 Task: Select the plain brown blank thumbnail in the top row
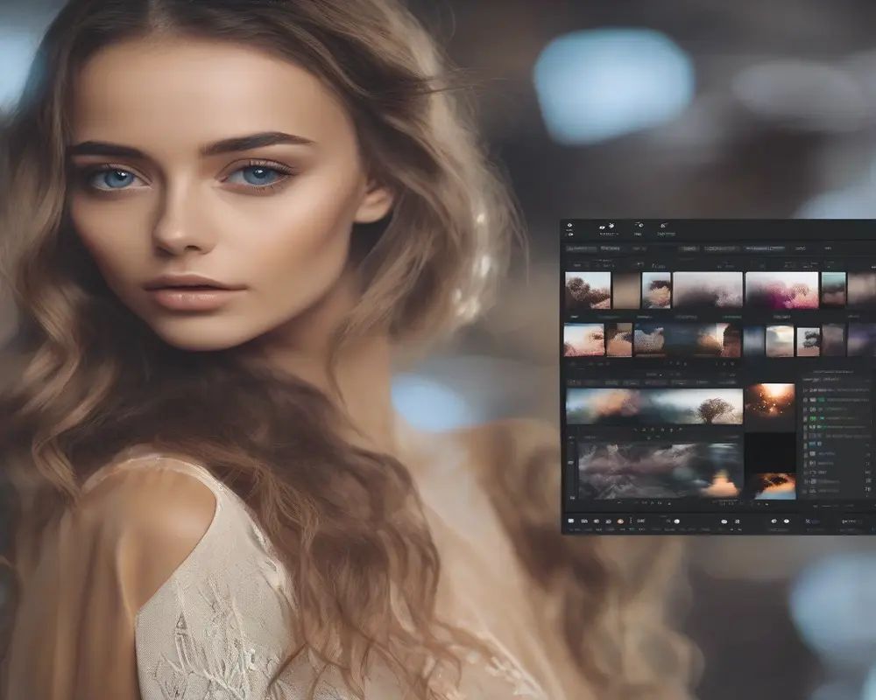pyautogui.click(x=626, y=290)
